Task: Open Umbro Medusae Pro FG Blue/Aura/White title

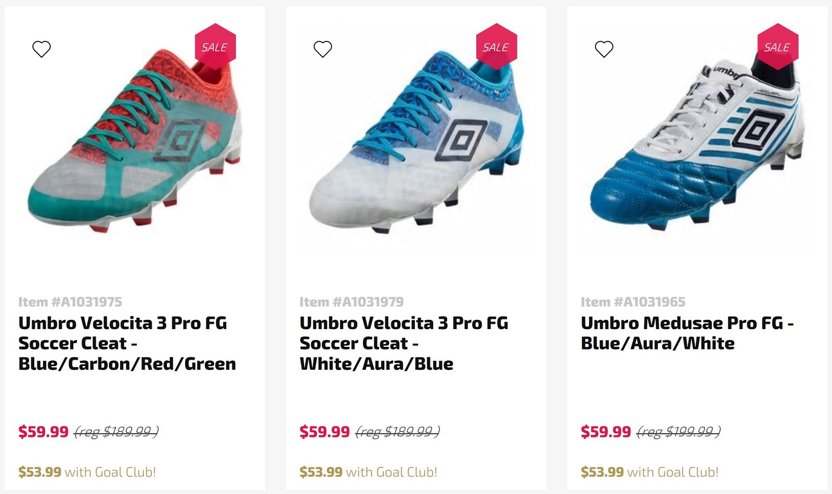Action: click(x=686, y=333)
